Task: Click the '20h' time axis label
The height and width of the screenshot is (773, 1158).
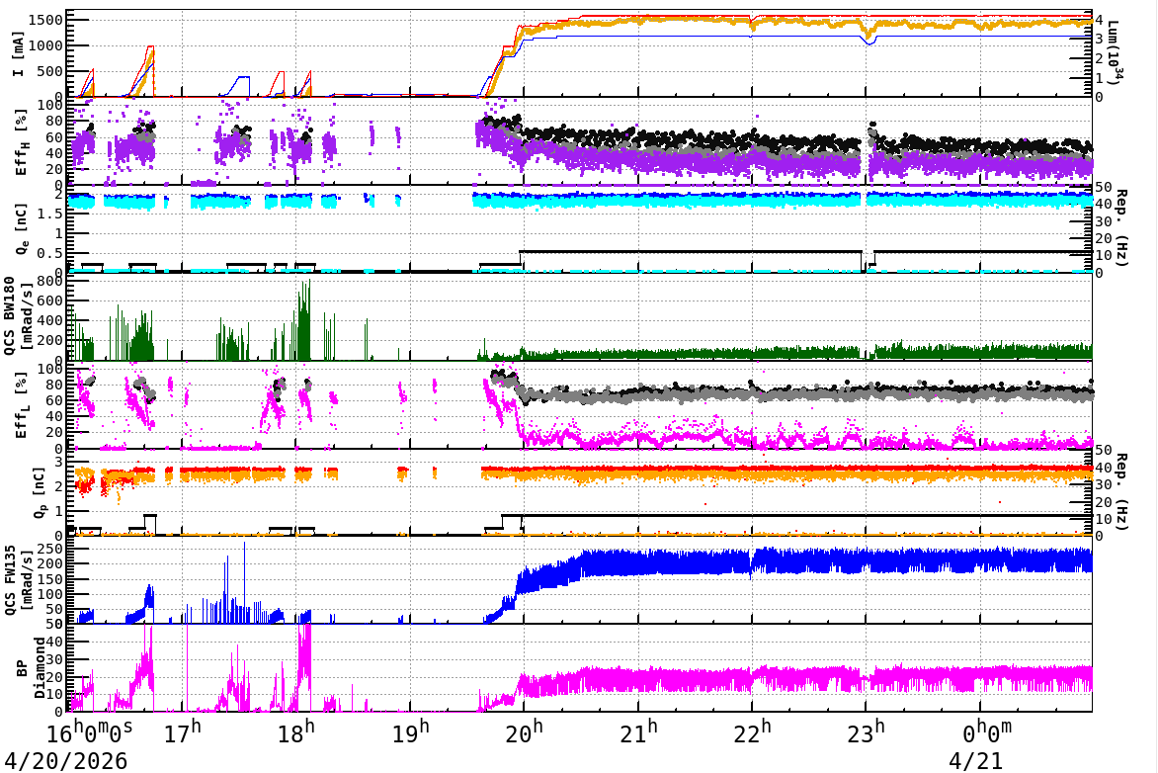Action: tap(525, 732)
